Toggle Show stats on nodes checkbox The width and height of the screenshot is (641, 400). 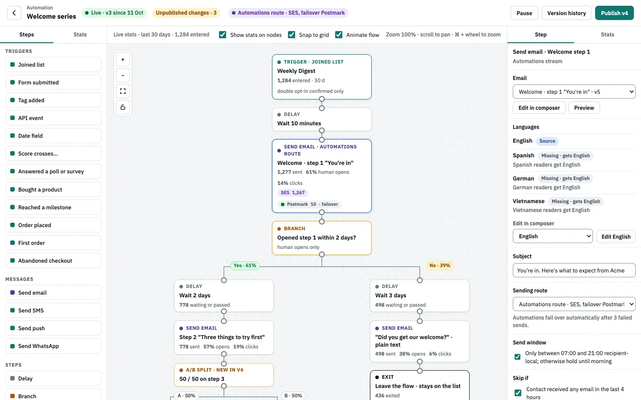(223, 35)
